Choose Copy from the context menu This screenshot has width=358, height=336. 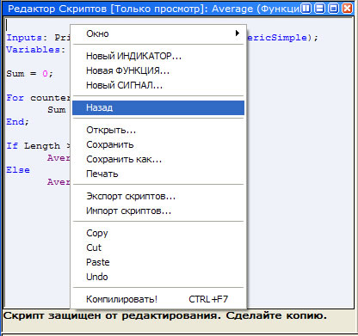[x=158, y=233]
